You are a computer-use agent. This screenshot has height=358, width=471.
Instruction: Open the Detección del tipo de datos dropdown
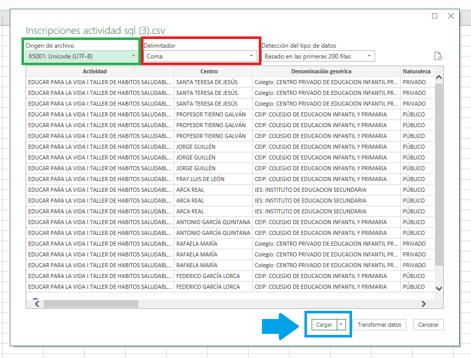(318, 56)
